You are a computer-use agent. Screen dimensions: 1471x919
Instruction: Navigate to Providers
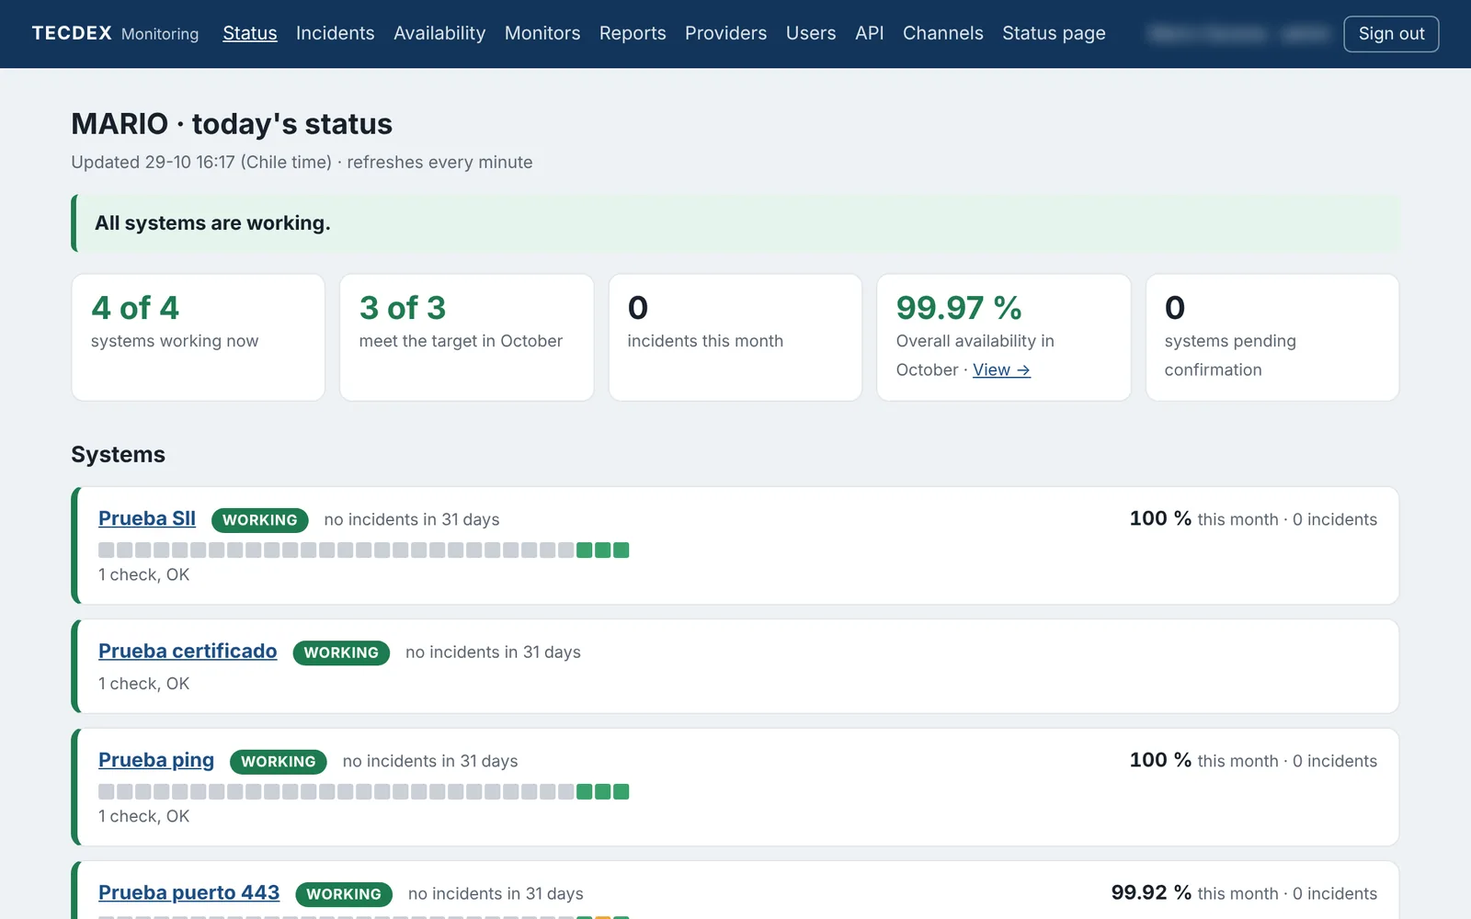tap(725, 33)
